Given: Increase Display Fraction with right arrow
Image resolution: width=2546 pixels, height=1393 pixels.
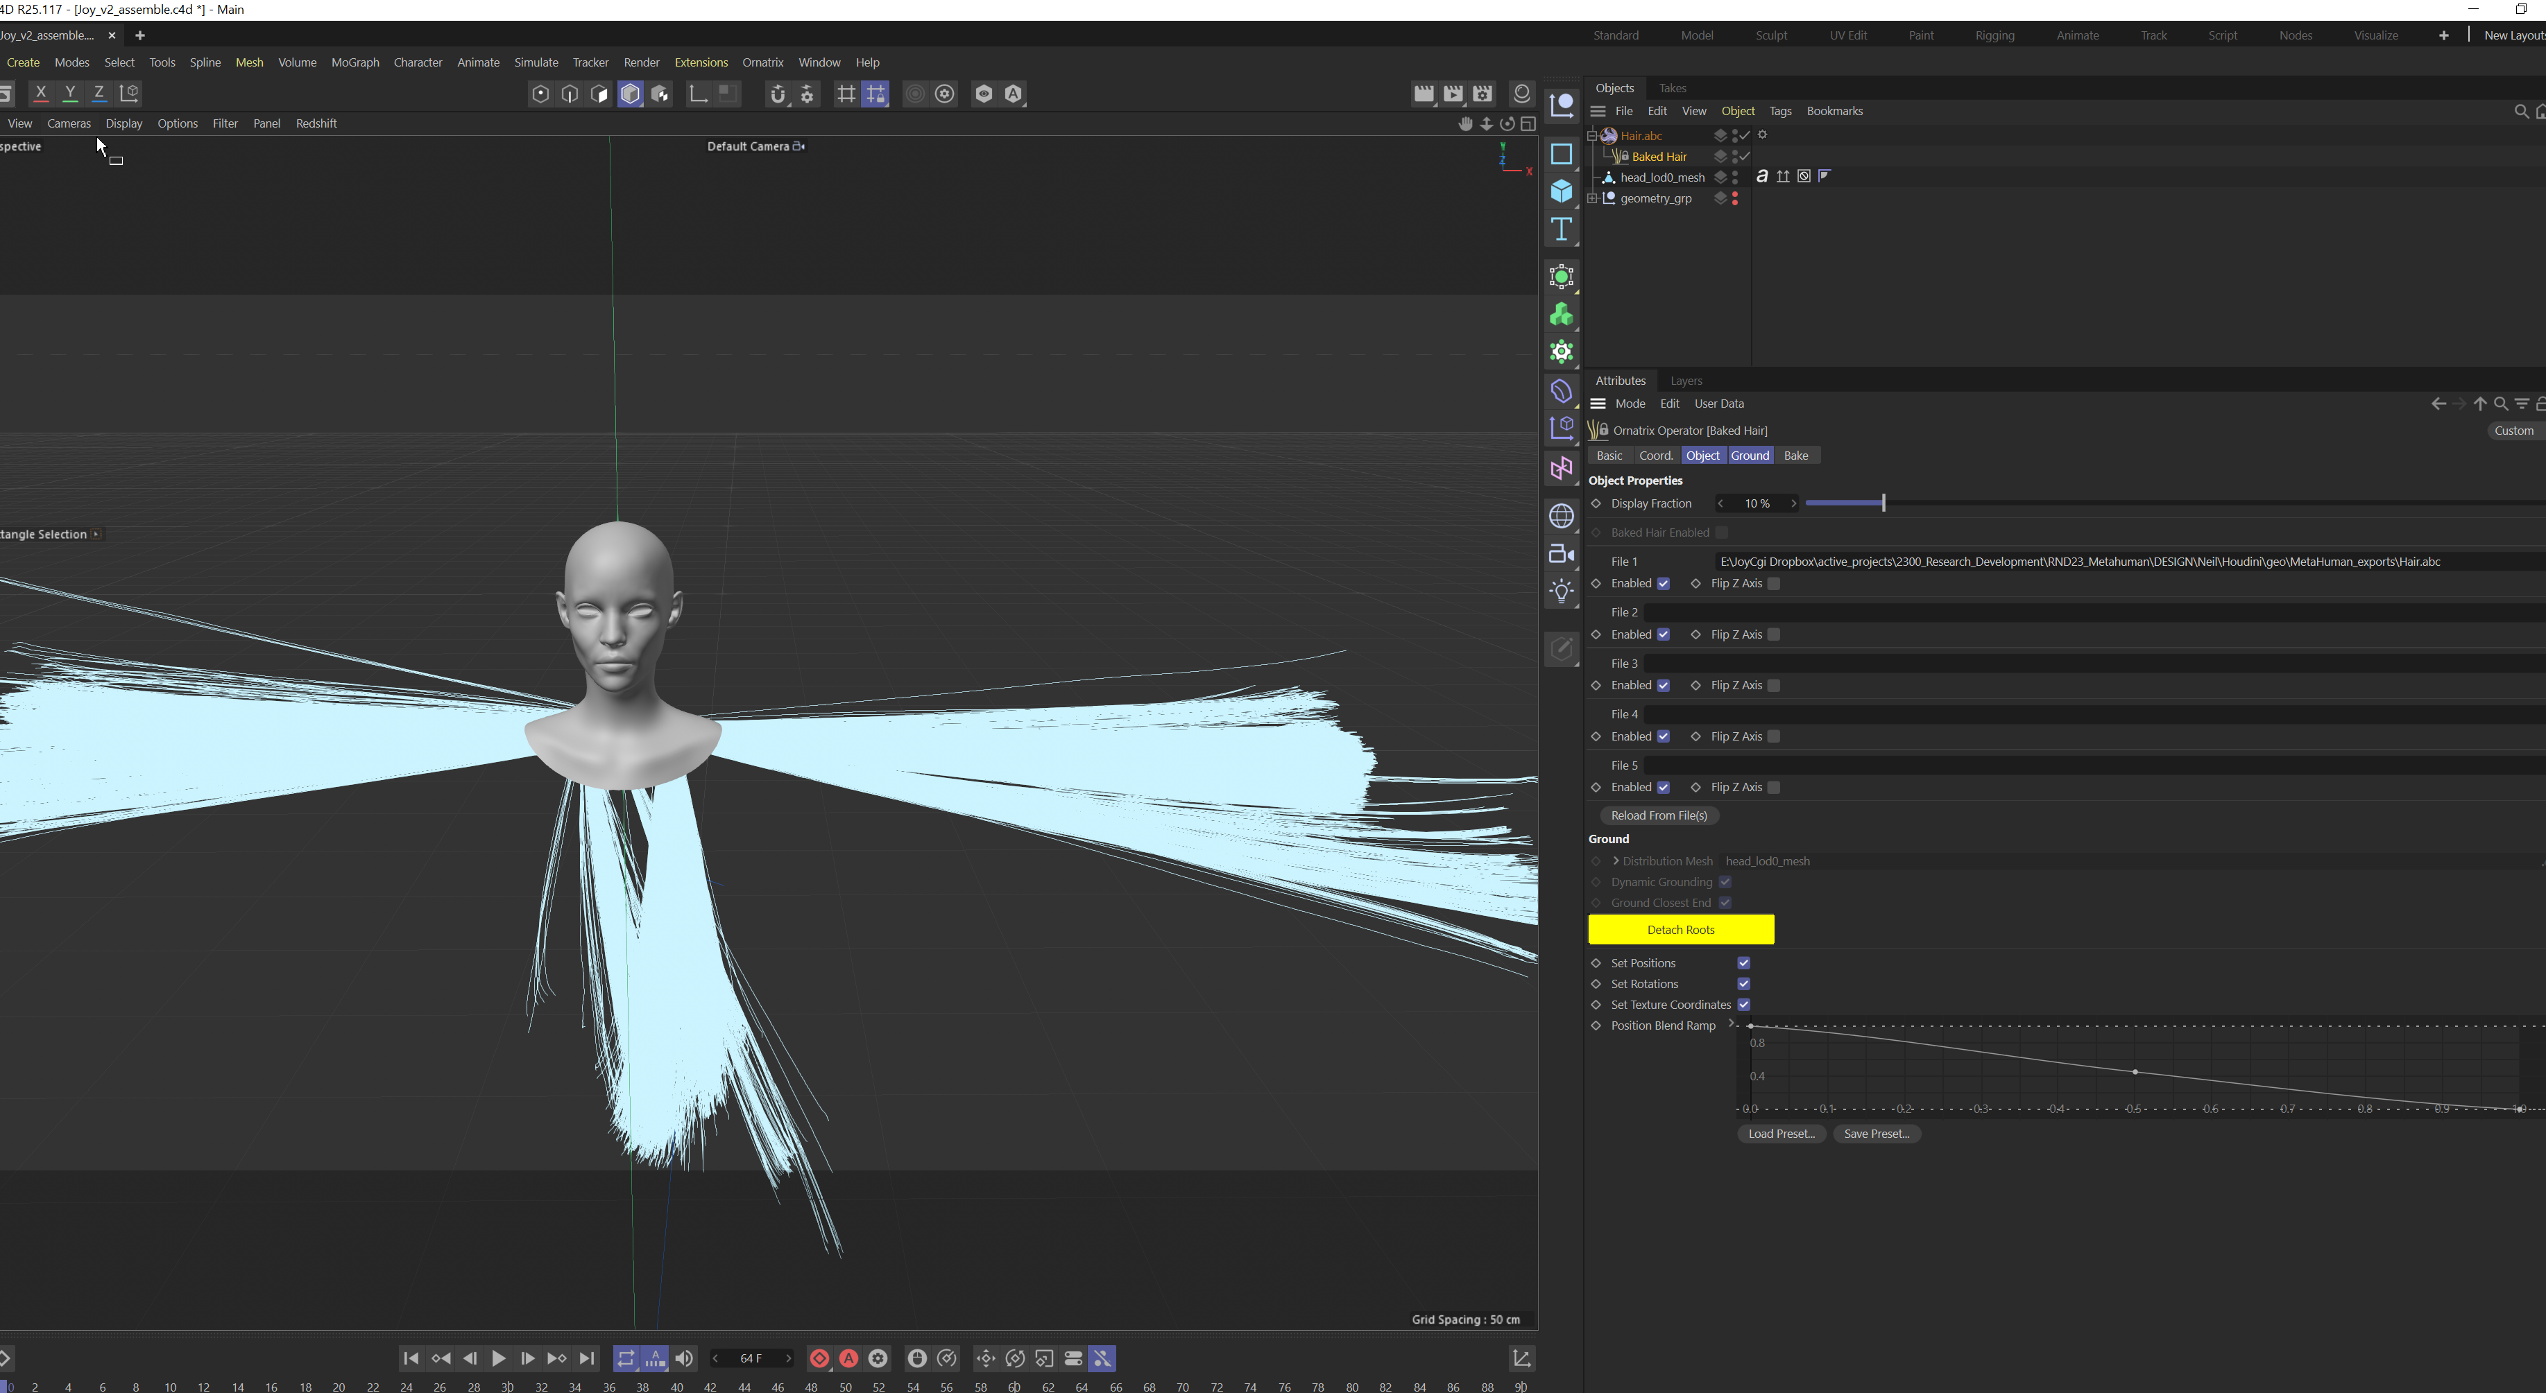Looking at the screenshot, I should pos(1794,504).
